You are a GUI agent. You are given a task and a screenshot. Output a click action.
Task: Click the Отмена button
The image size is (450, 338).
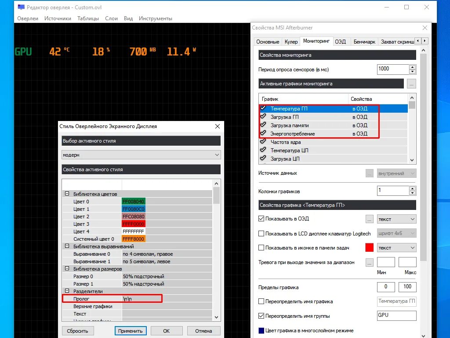click(203, 331)
